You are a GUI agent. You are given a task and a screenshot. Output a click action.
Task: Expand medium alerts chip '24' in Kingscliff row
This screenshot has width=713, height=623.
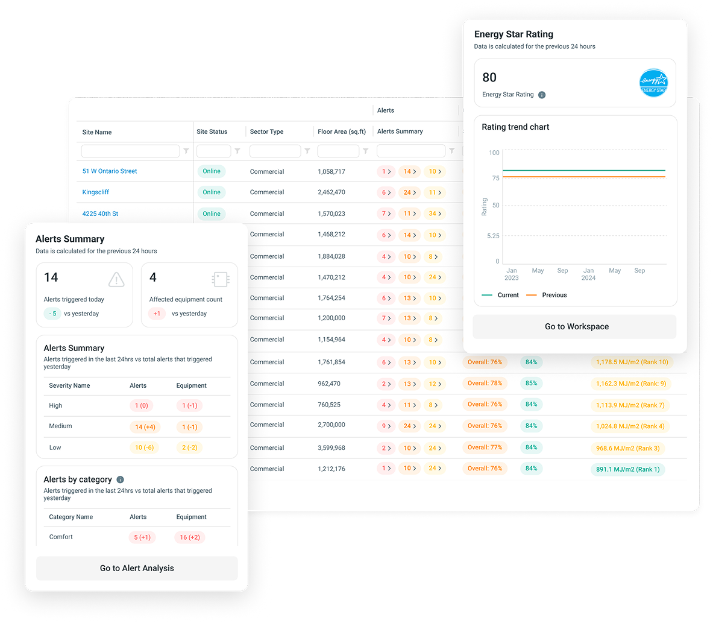point(410,192)
